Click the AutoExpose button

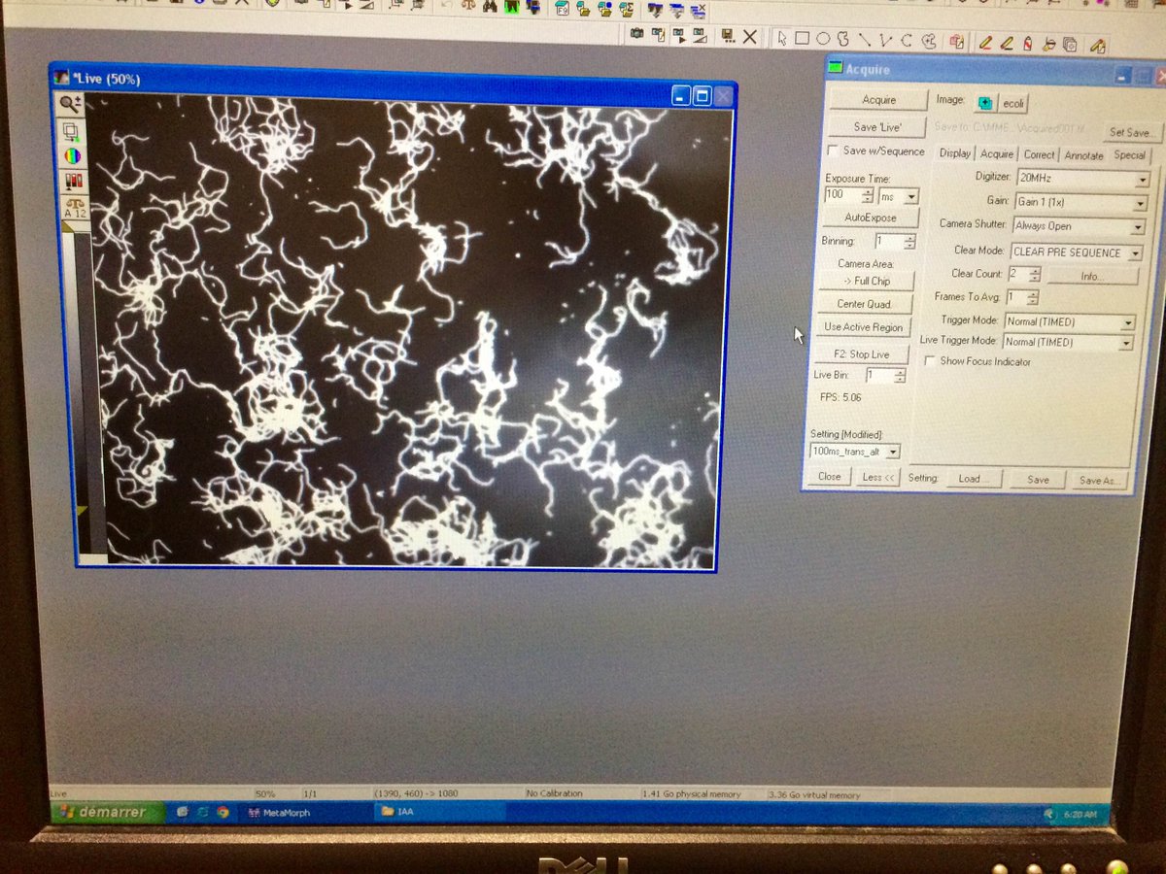[x=871, y=218]
